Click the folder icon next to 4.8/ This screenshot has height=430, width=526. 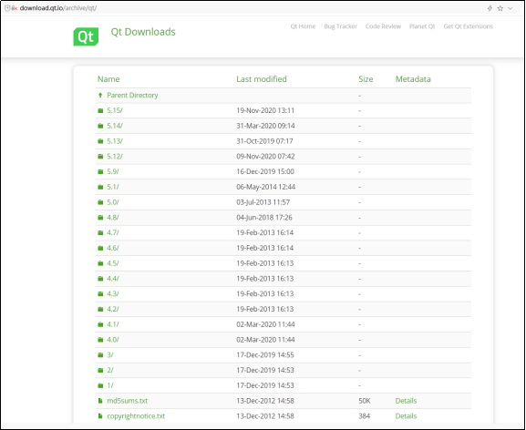click(100, 218)
